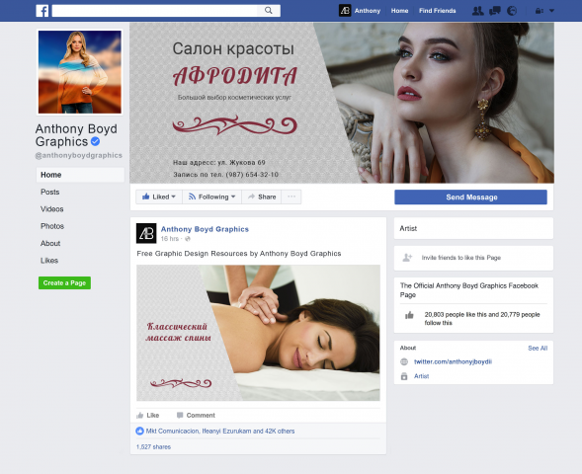
Task: Open the Liked dropdown button
Action: (x=159, y=197)
